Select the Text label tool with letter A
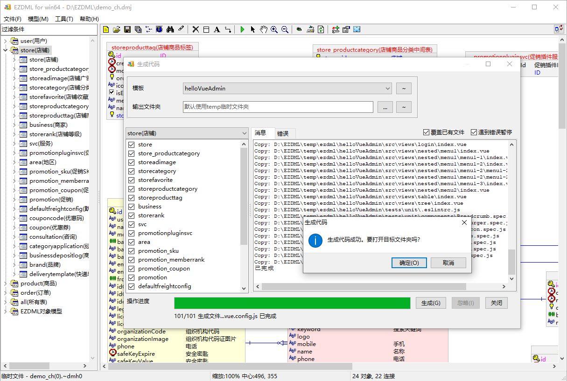This screenshot has width=567, height=381. [x=217, y=29]
